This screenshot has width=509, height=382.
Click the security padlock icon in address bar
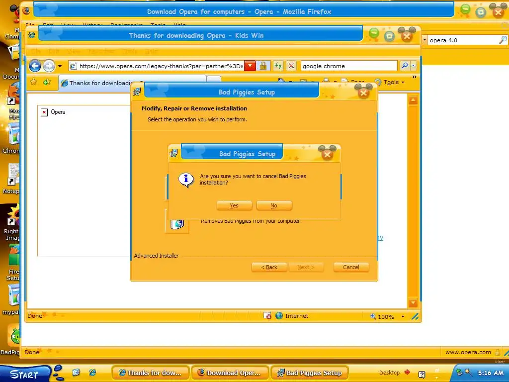coord(263,66)
